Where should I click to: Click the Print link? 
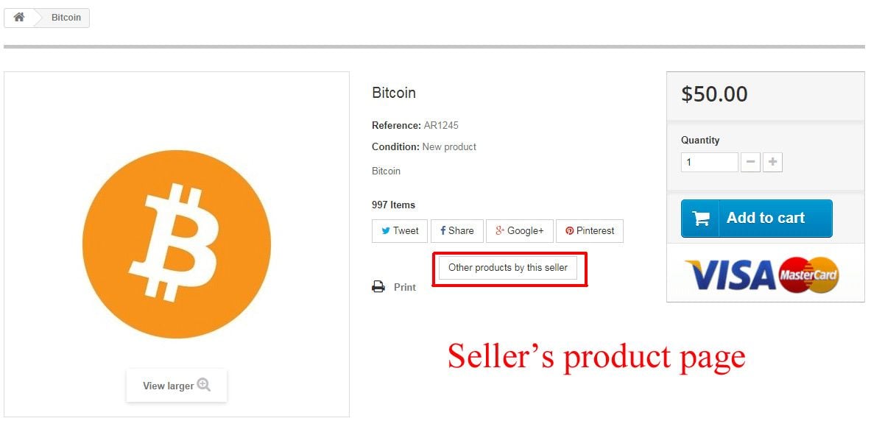pyautogui.click(x=405, y=288)
